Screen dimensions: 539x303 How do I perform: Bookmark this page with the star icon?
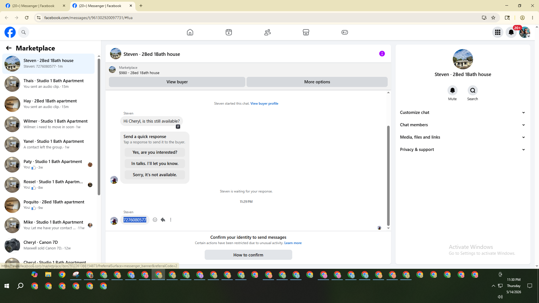pyautogui.click(x=493, y=18)
